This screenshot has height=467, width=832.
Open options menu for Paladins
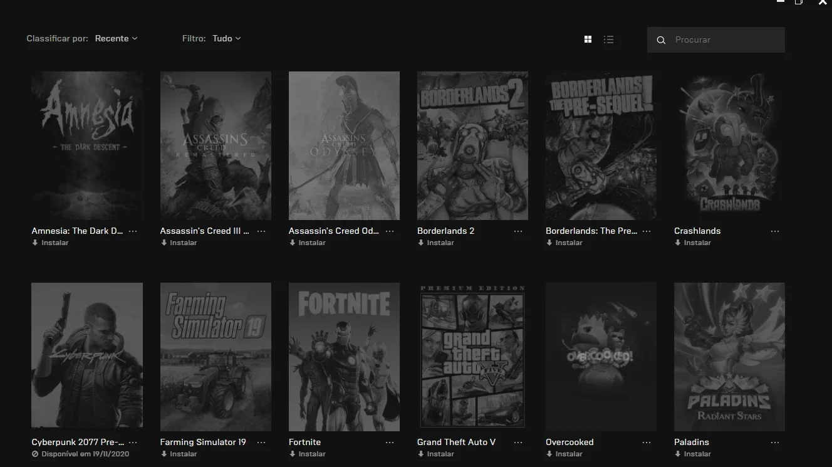click(775, 443)
